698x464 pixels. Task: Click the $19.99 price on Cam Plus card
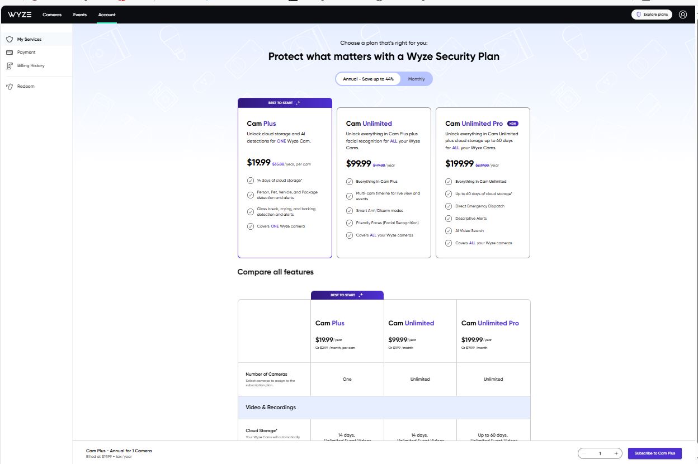[258, 163]
